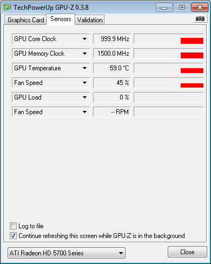Expand the GPU Memory Clock dropdown
The width and height of the screenshot is (211, 264).
[x=51, y=54]
